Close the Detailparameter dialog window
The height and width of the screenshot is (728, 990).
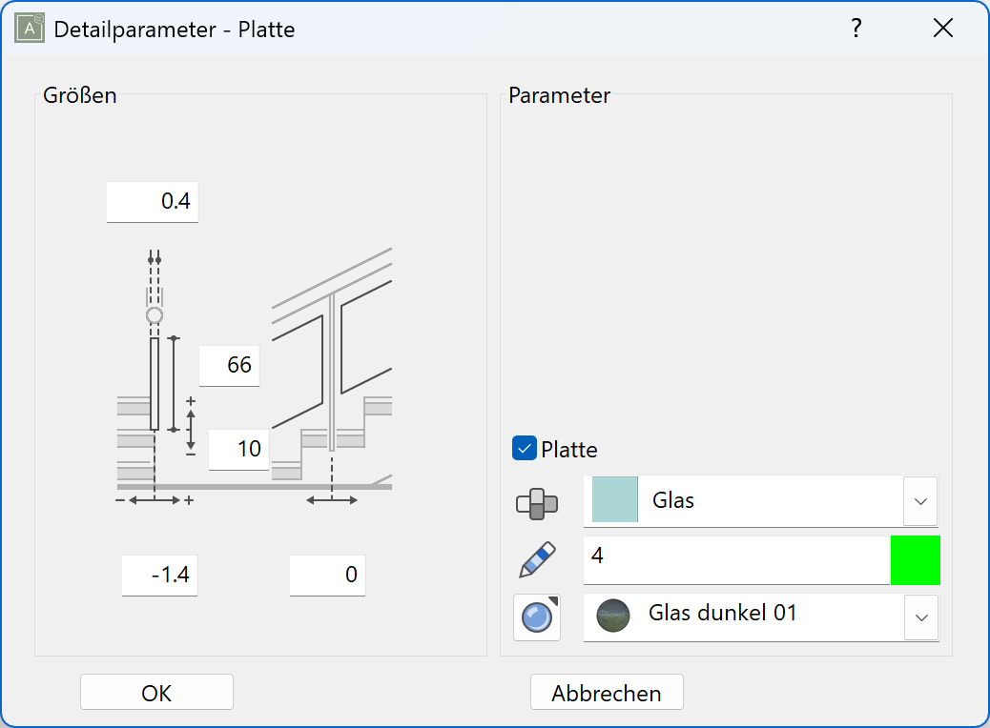click(942, 29)
